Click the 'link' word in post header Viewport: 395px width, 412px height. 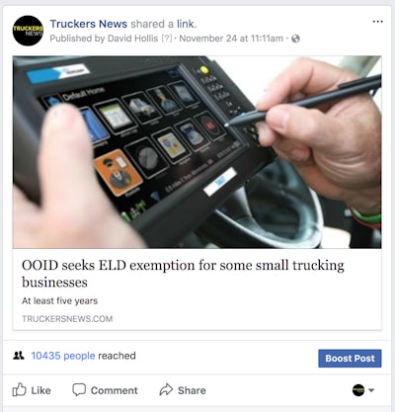coord(186,24)
